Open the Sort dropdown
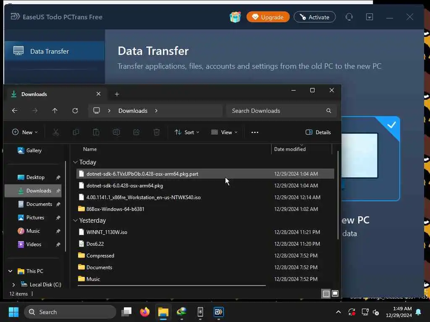Viewport: 430px width, 322px height. pyautogui.click(x=187, y=132)
